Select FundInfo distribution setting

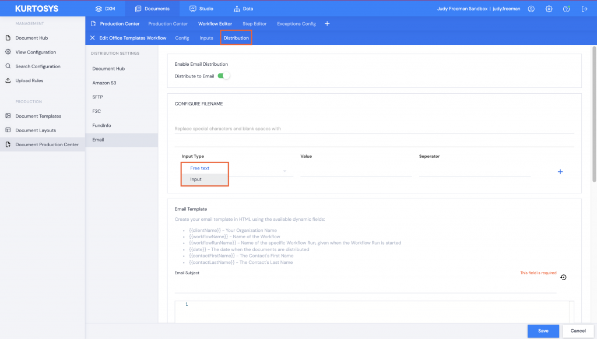(101, 126)
